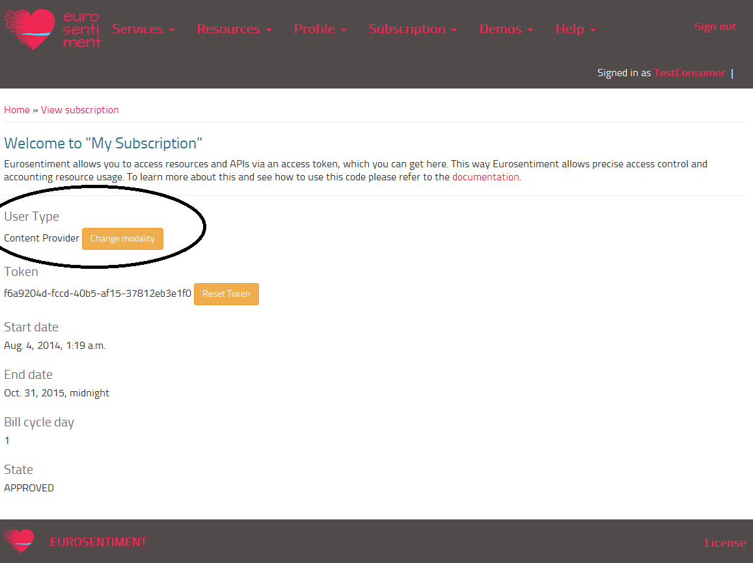753x563 pixels.
Task: Click the 'End date' label
Action: pyautogui.click(x=29, y=375)
